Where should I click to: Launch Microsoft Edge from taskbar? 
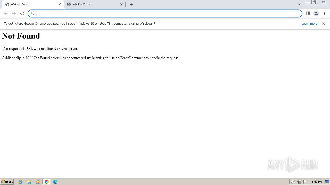55,182
